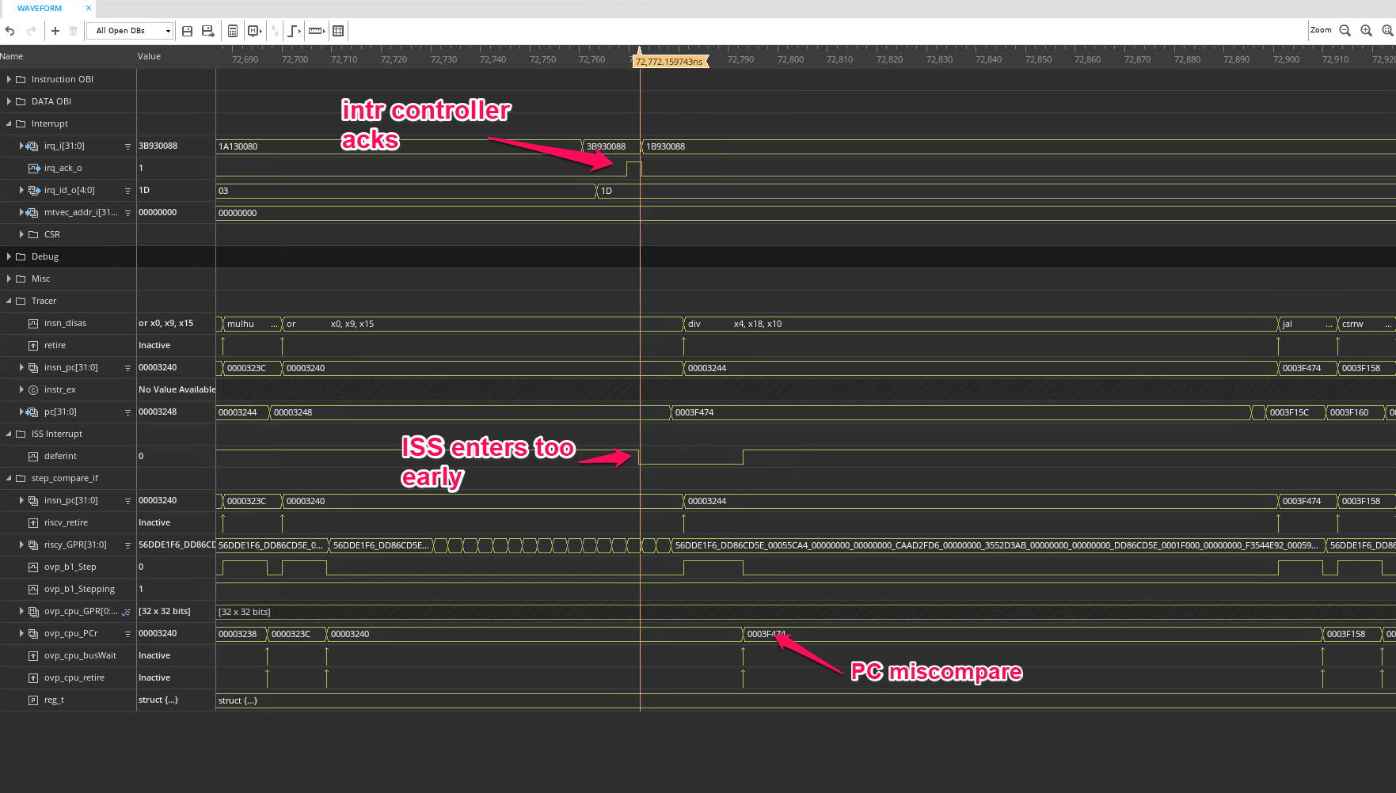Viewport: 1396px width, 793px height.
Task: Click the marker (M) toolbar icon
Action: [x=254, y=31]
